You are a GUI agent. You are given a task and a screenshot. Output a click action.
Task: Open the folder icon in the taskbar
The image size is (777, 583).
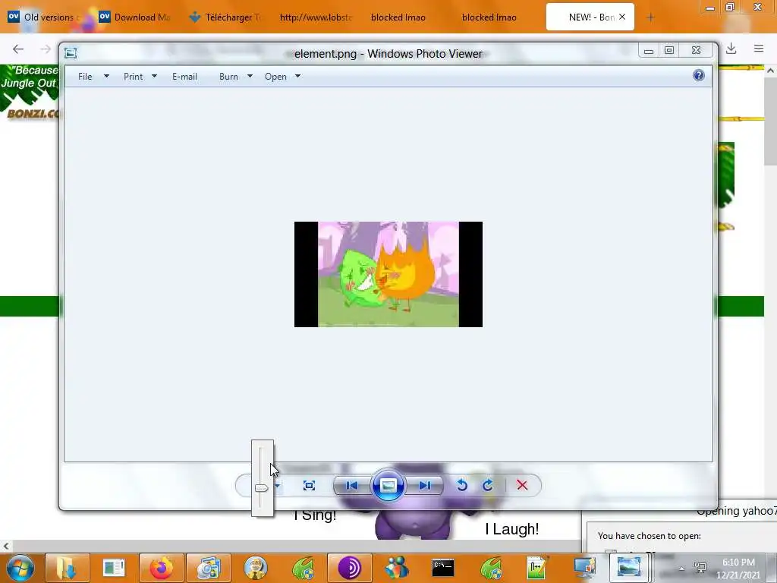[x=68, y=568]
